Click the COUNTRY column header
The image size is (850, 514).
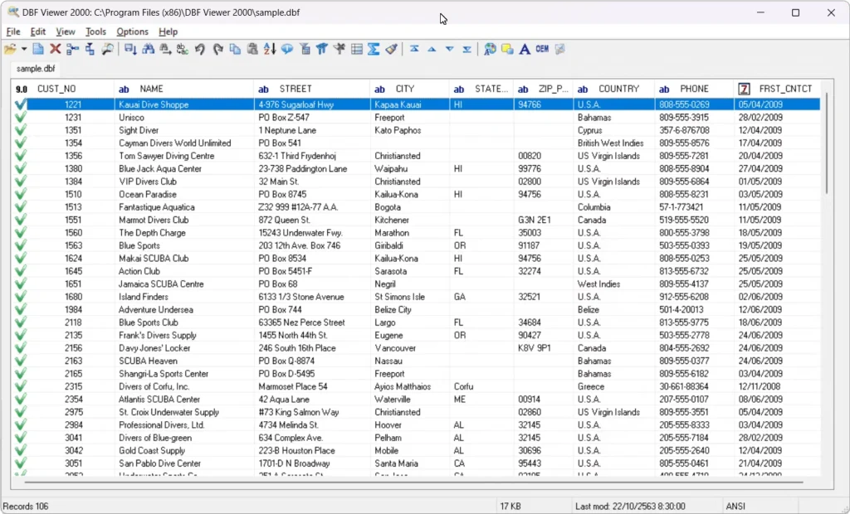[x=618, y=89]
